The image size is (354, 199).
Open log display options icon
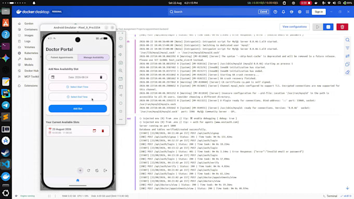click(347, 56)
